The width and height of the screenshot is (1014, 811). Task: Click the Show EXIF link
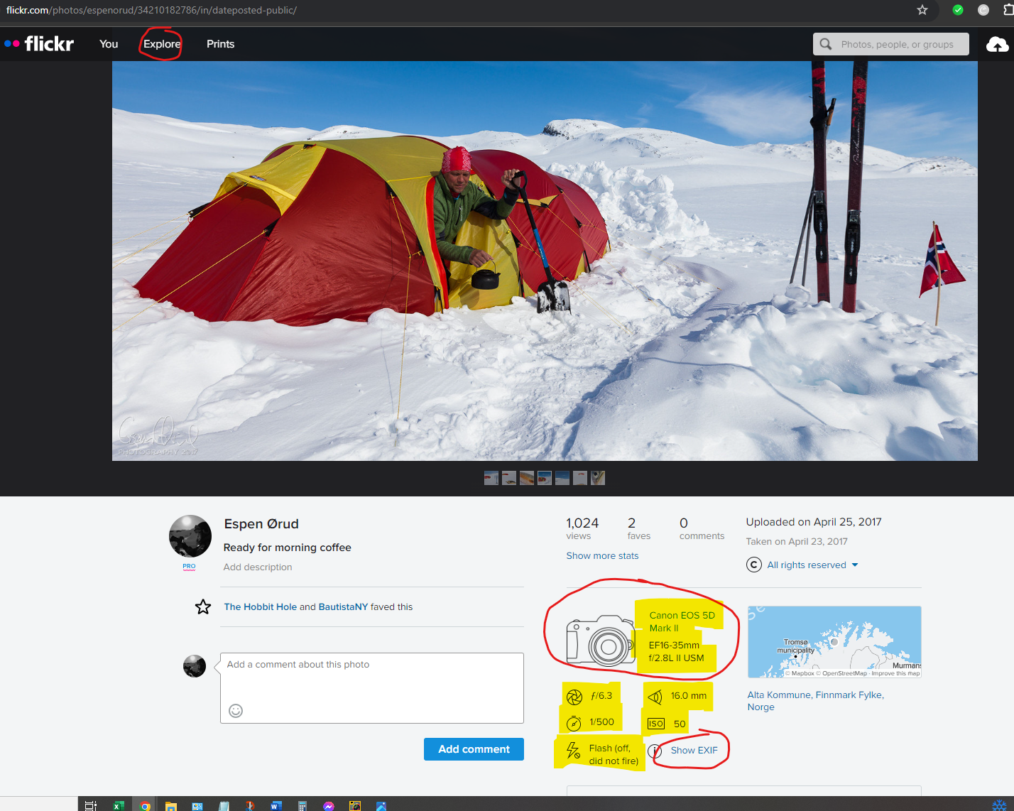pyautogui.click(x=694, y=750)
